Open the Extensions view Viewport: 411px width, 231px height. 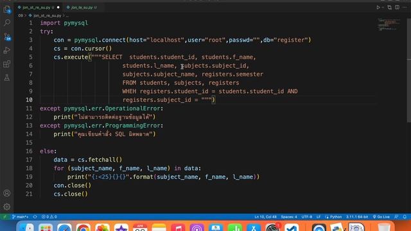tap(7, 64)
